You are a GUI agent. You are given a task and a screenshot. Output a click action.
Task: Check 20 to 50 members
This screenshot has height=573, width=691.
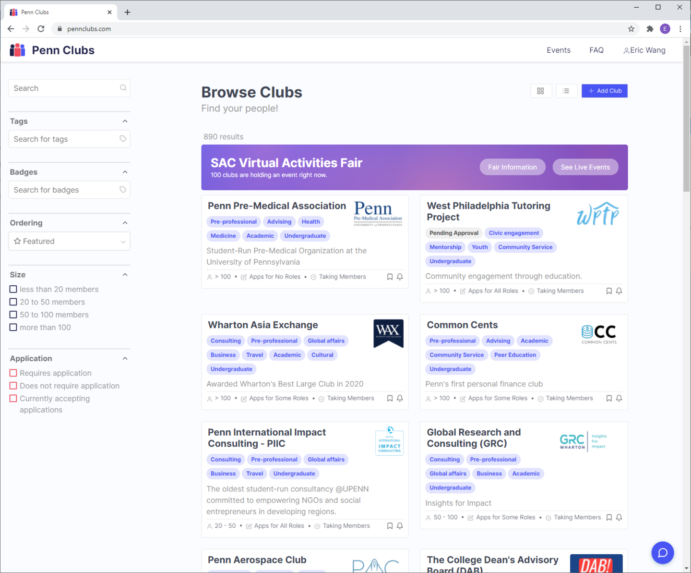point(13,302)
